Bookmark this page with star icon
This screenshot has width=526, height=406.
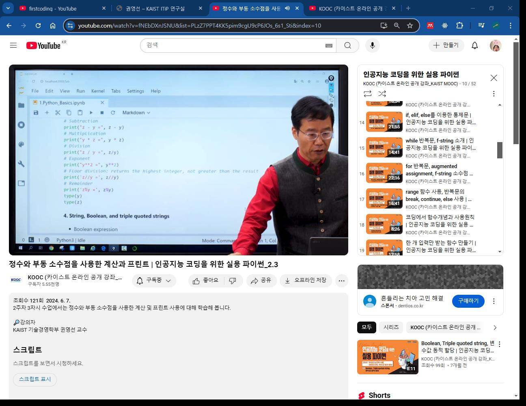point(410,26)
